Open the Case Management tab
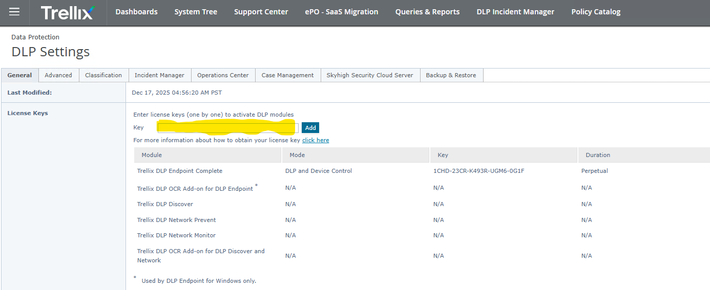 click(x=287, y=75)
